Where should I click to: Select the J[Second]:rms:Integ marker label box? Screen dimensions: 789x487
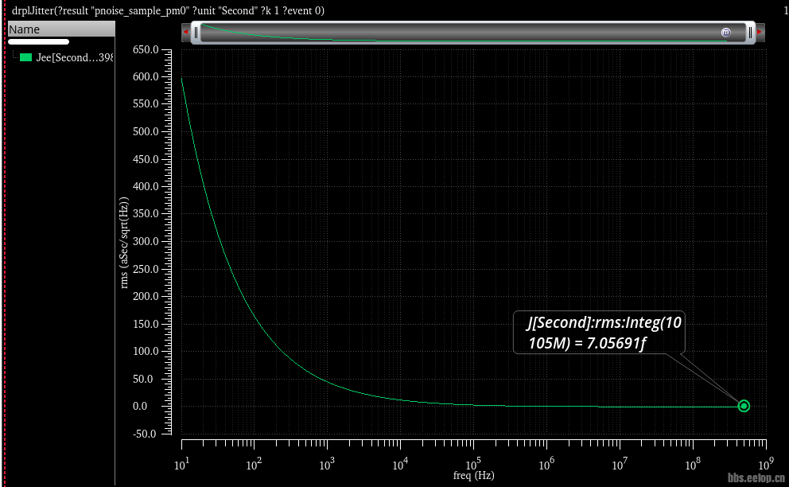(598, 333)
